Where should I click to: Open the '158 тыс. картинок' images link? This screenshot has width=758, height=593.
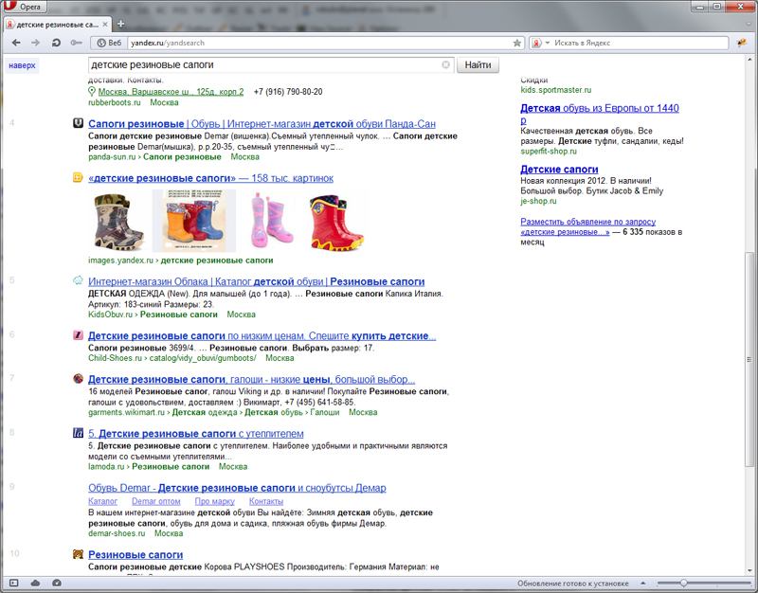click(x=210, y=178)
